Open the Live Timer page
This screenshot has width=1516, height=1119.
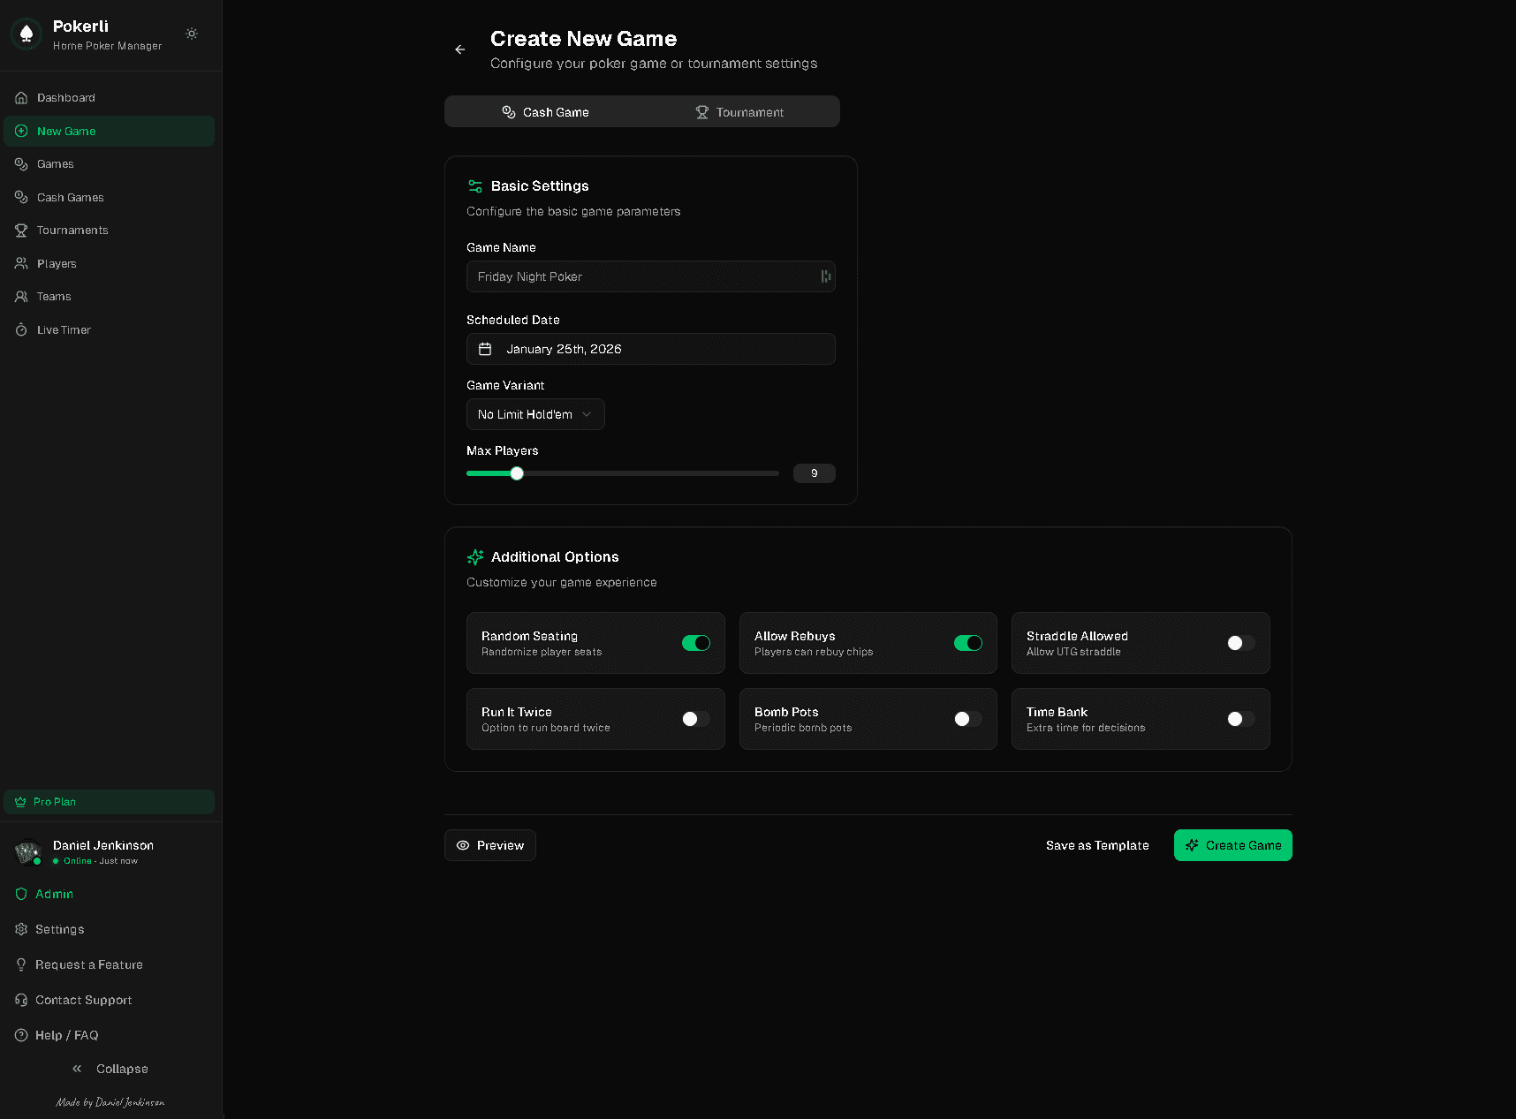click(64, 330)
